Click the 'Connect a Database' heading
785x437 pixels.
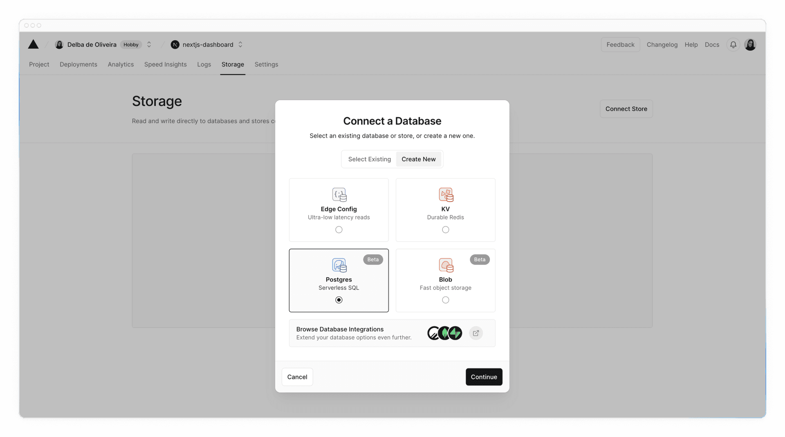[x=392, y=121]
